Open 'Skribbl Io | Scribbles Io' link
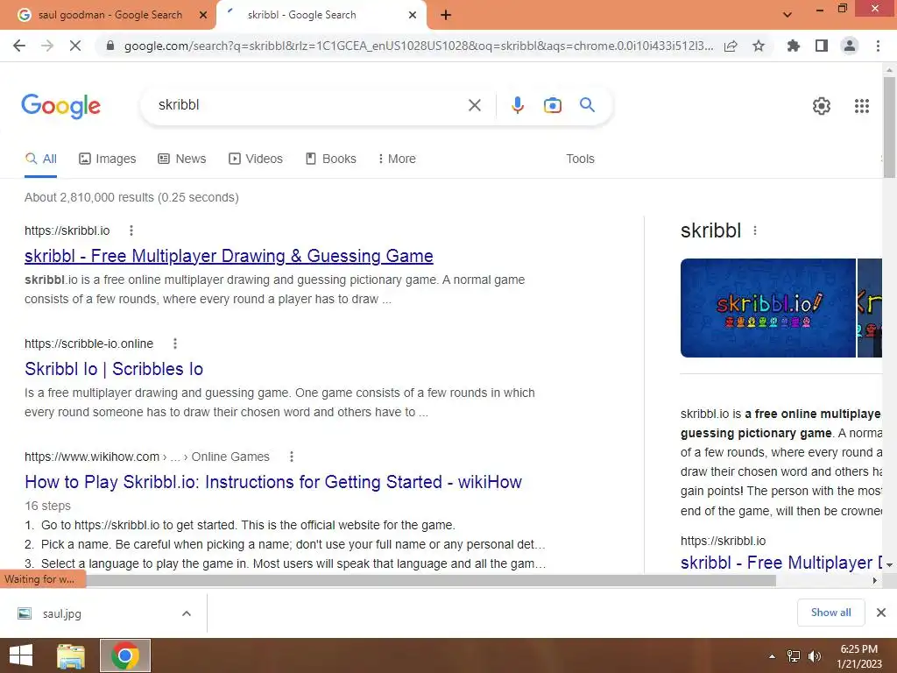The height and width of the screenshot is (673, 897). [114, 369]
